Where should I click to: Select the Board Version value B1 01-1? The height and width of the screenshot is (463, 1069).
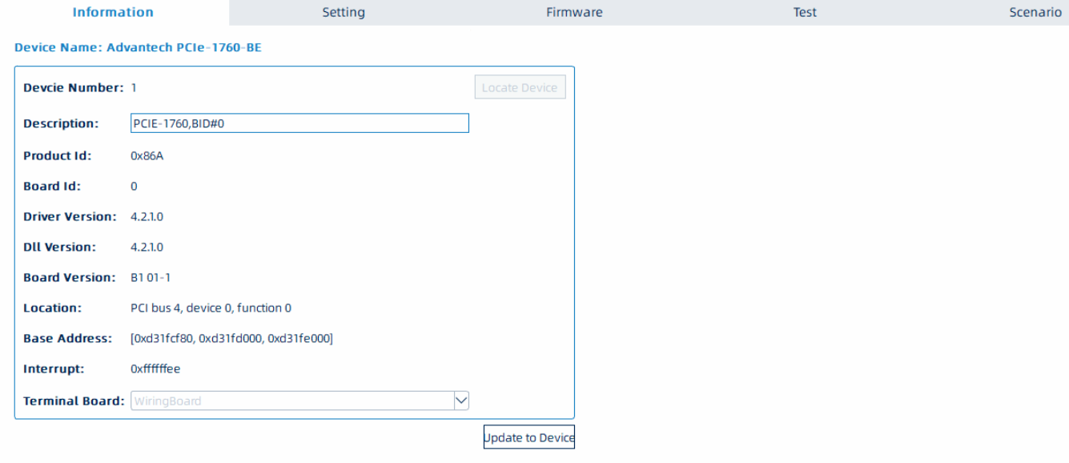151,277
